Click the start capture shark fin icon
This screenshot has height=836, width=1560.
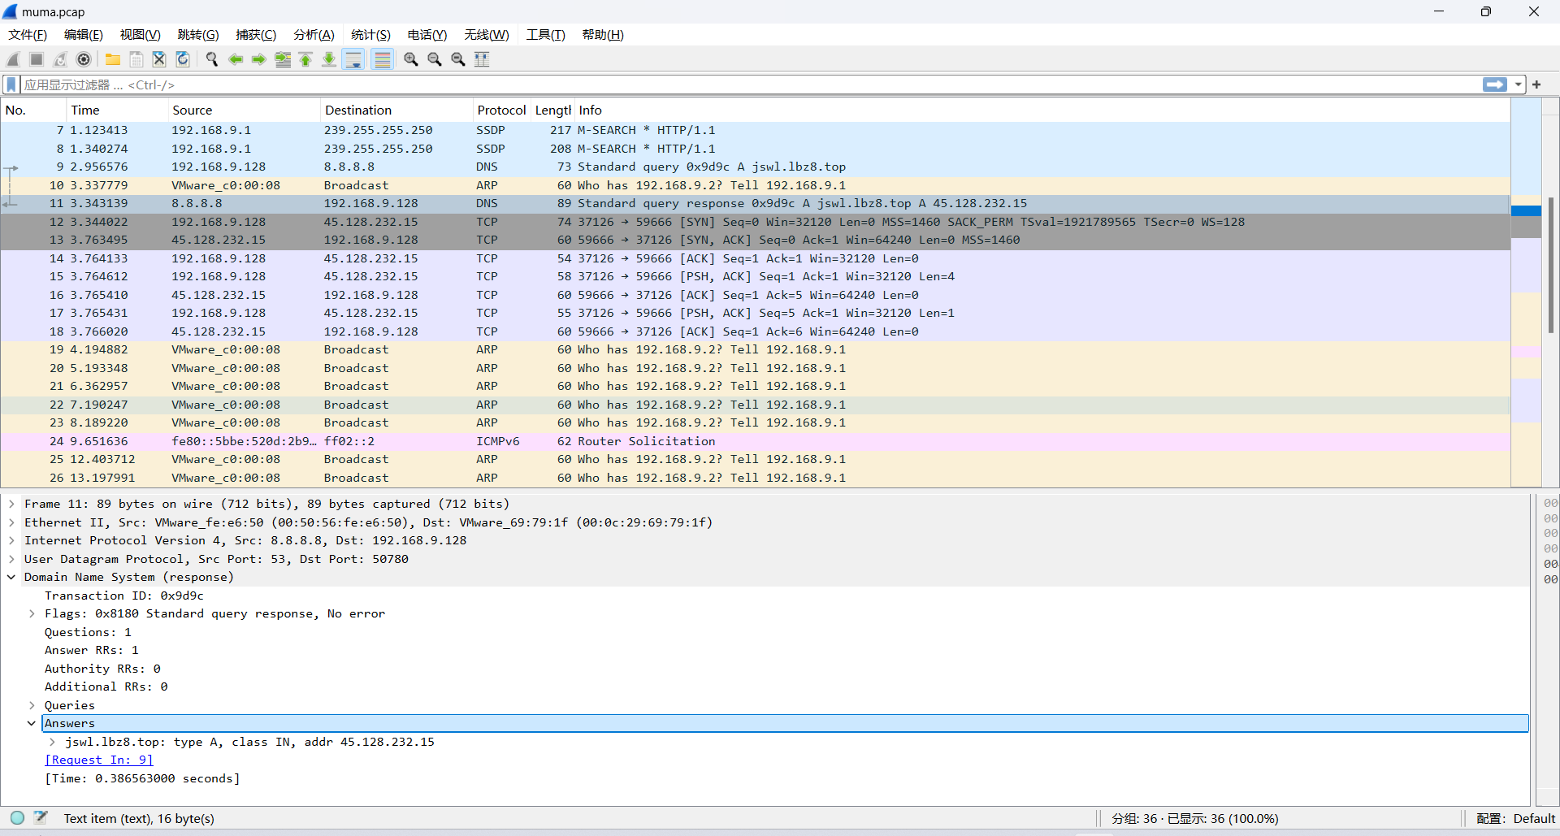tap(13, 59)
